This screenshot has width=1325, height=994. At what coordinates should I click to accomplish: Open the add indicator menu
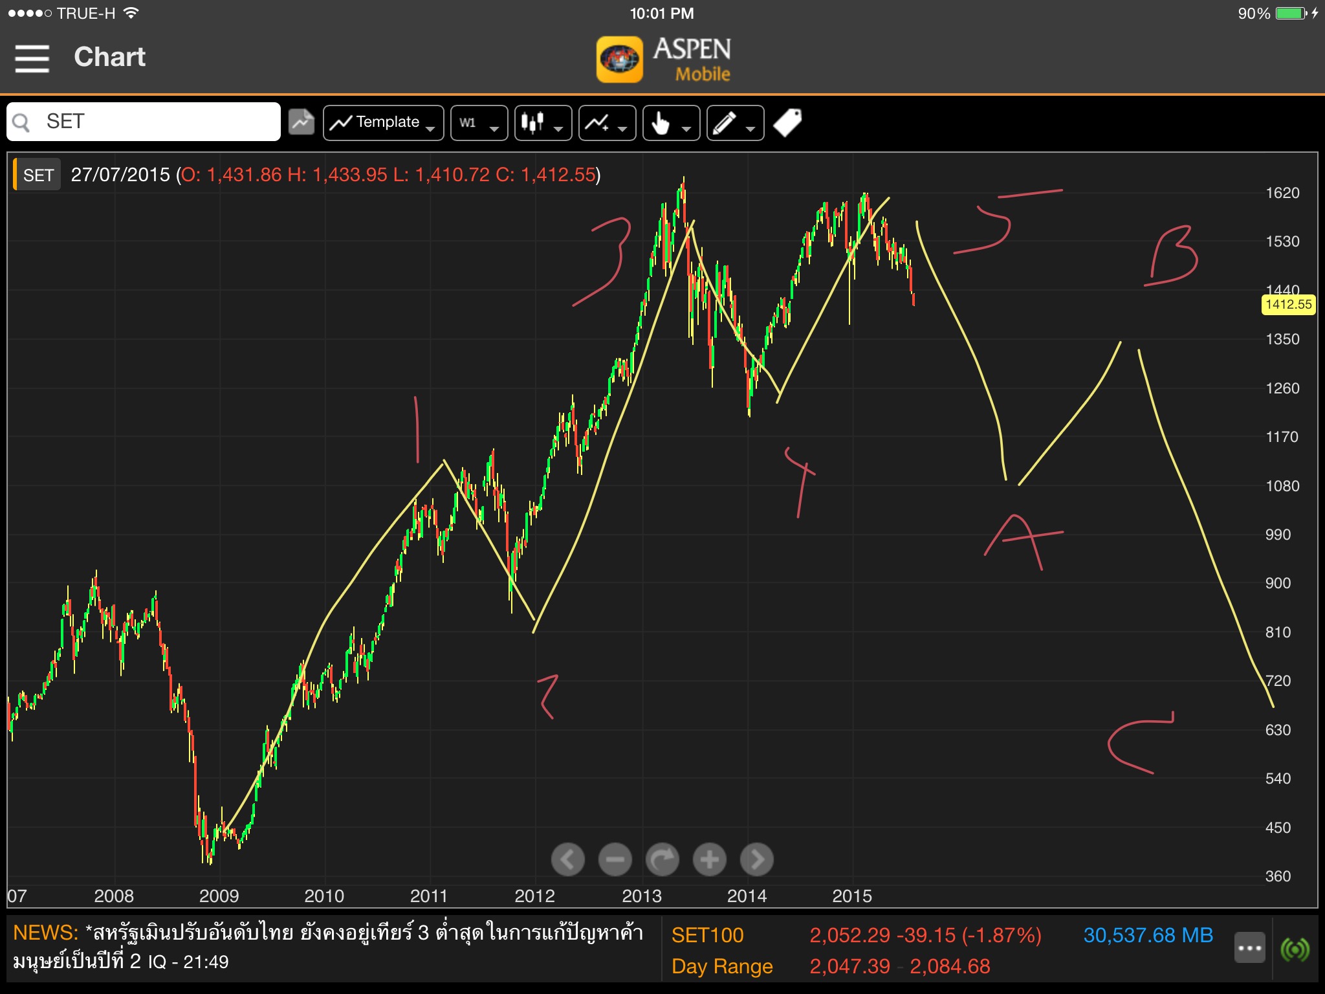[x=606, y=122]
